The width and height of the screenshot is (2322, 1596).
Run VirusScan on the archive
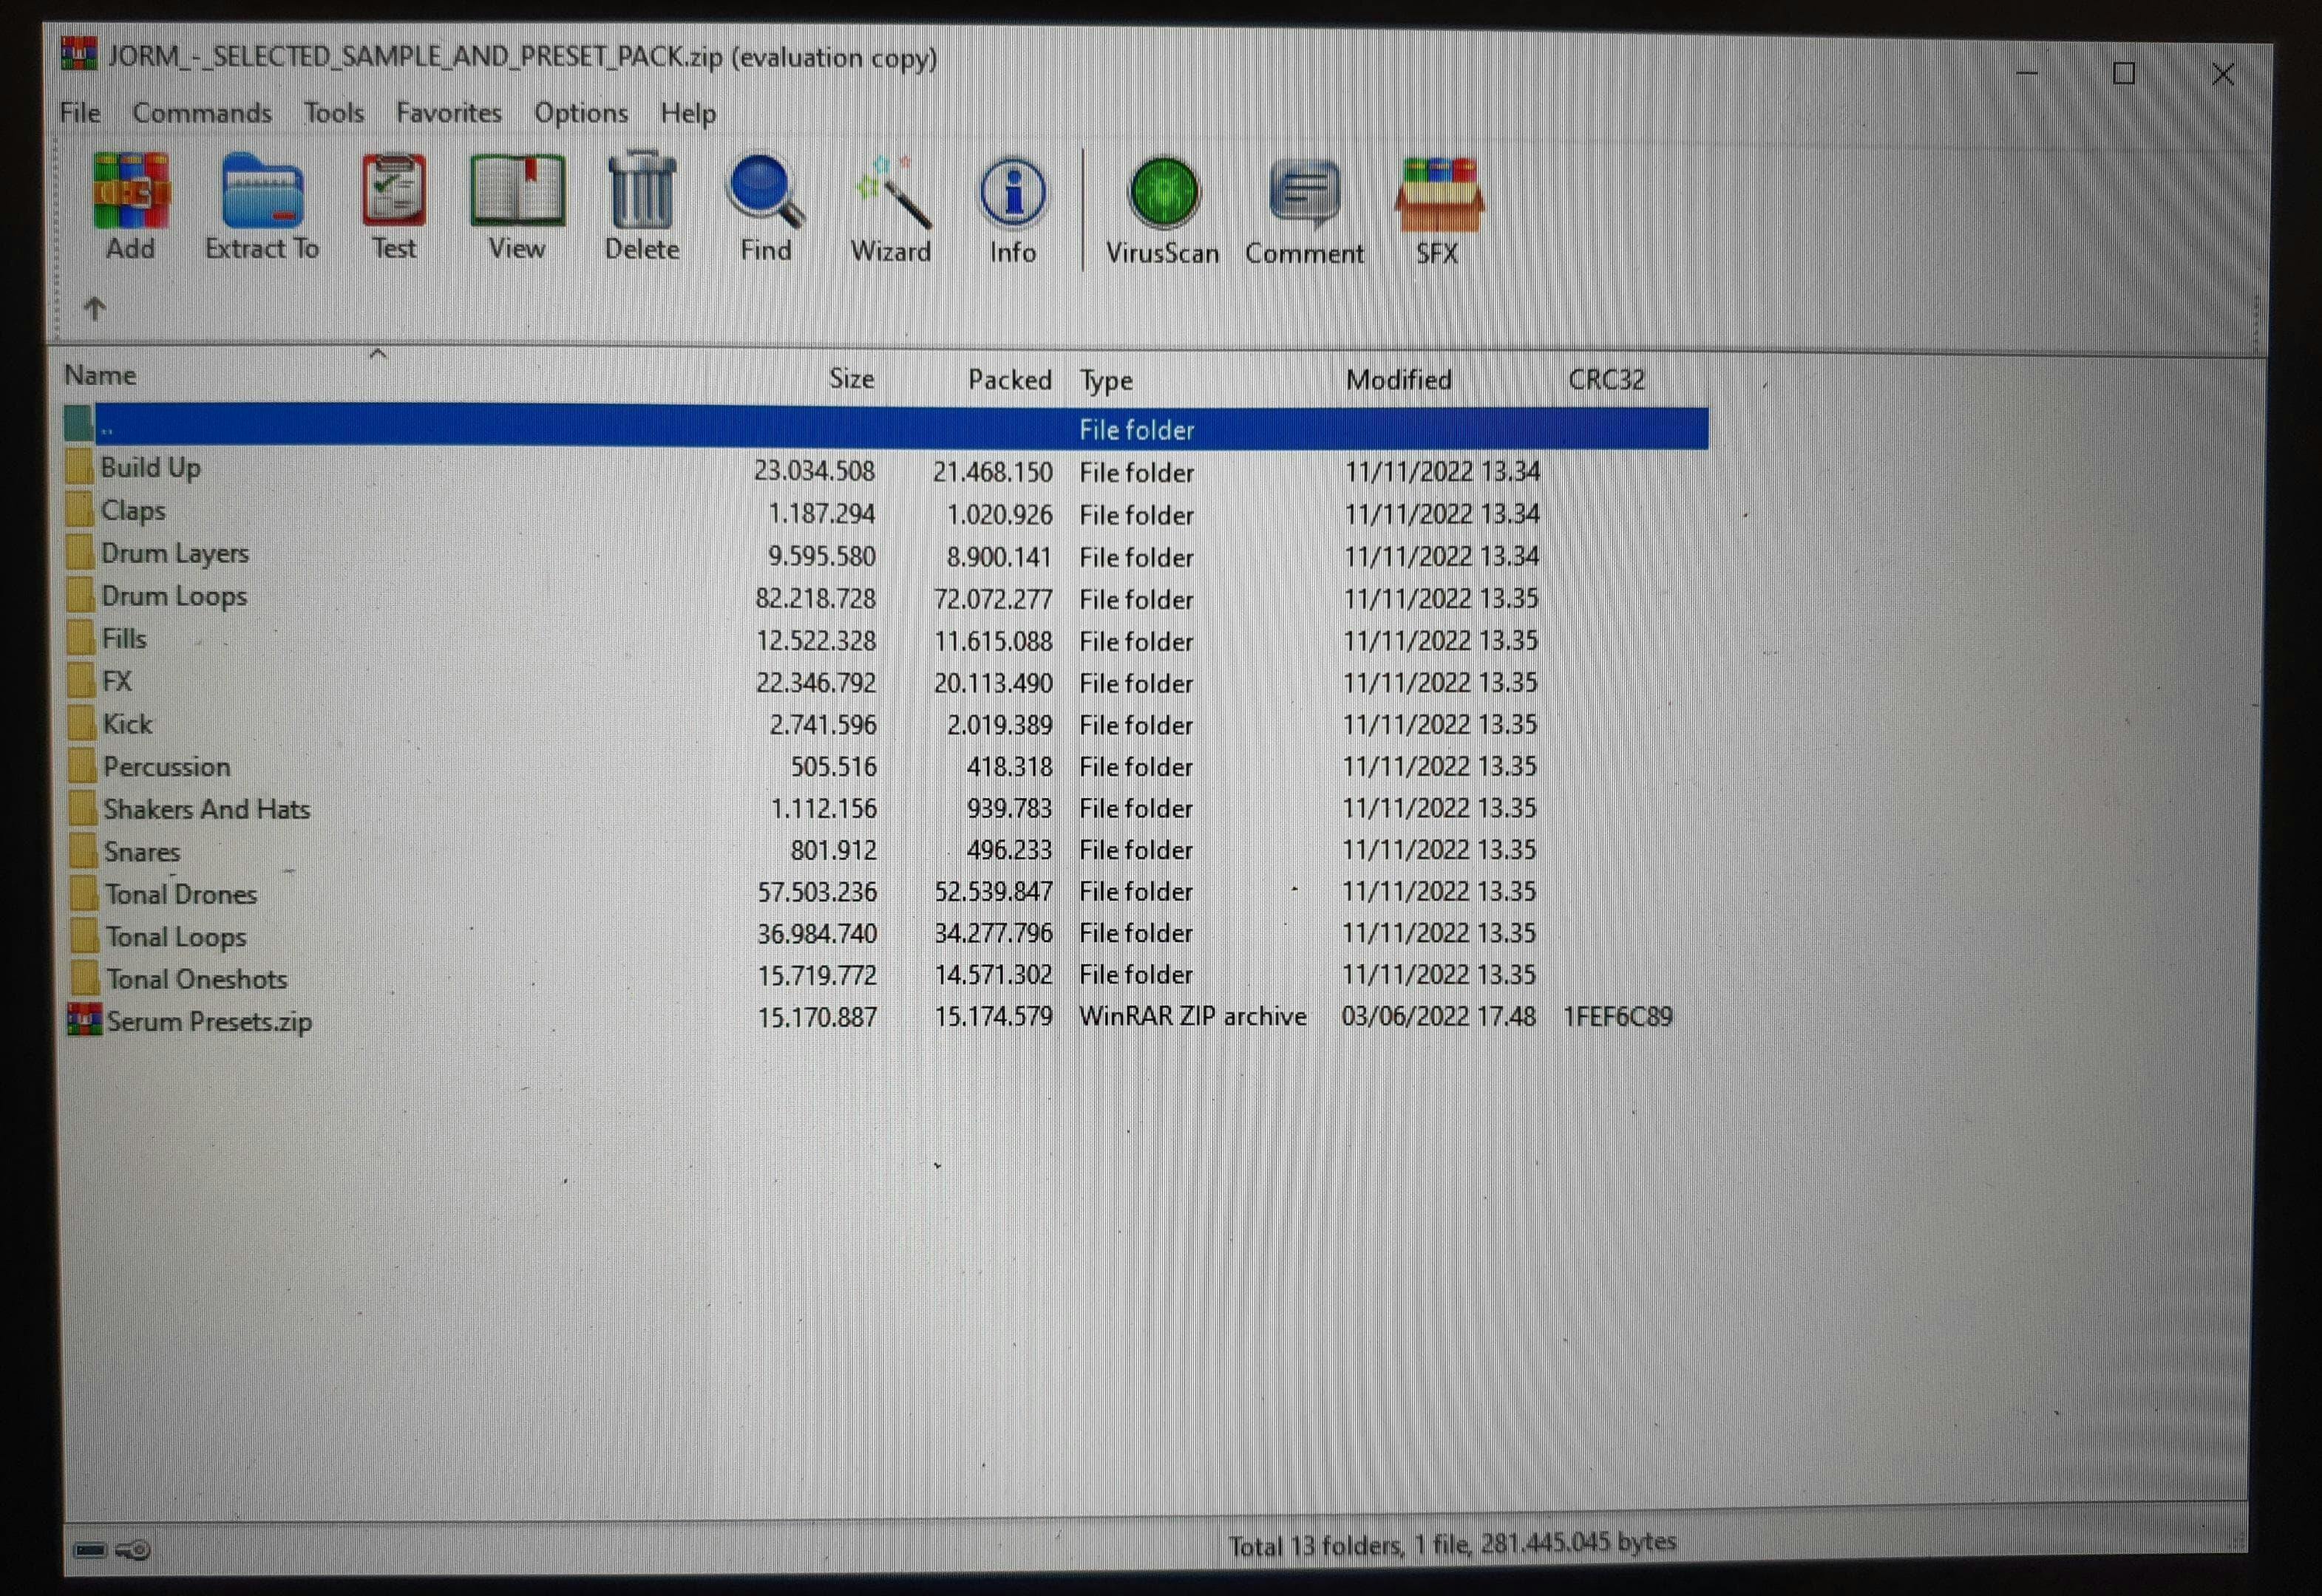[1163, 208]
